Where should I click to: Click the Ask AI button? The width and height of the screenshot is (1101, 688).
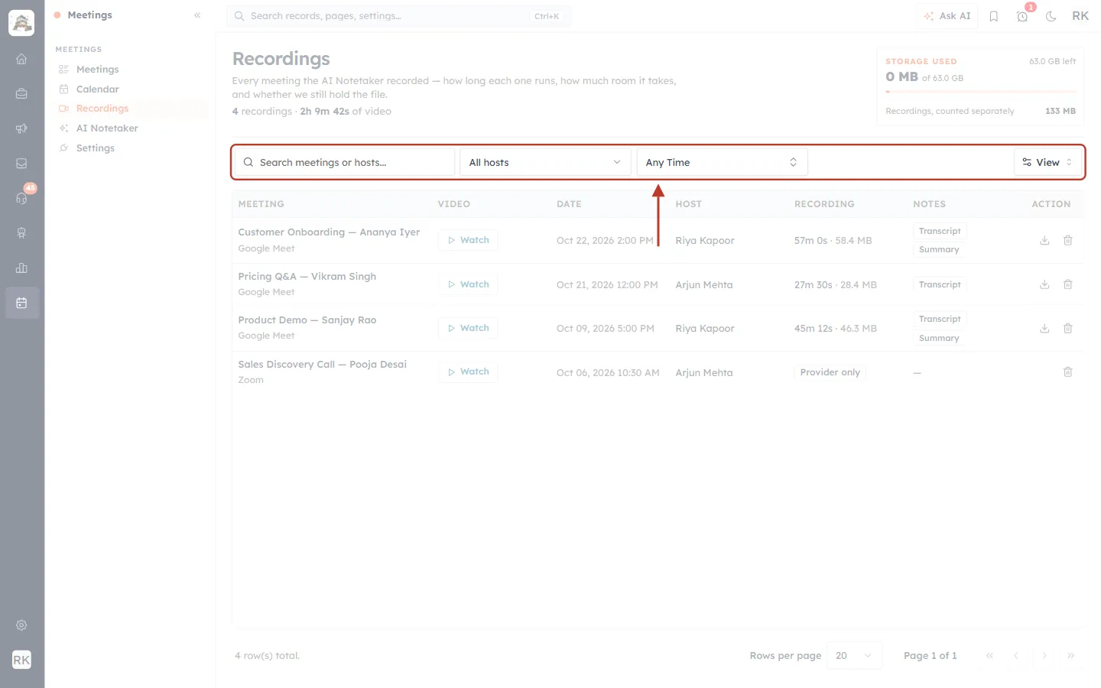[947, 16]
